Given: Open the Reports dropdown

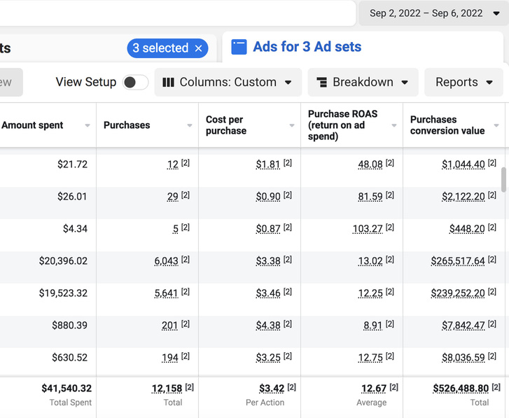Looking at the screenshot, I should (x=463, y=82).
